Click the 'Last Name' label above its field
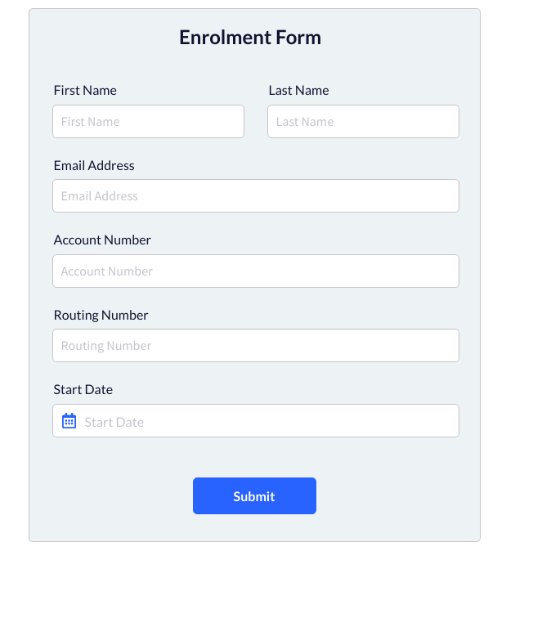533x623 pixels. [298, 91]
